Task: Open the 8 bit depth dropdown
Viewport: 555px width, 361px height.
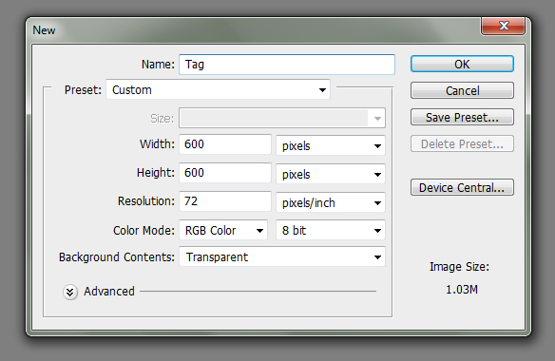Action: (x=331, y=230)
